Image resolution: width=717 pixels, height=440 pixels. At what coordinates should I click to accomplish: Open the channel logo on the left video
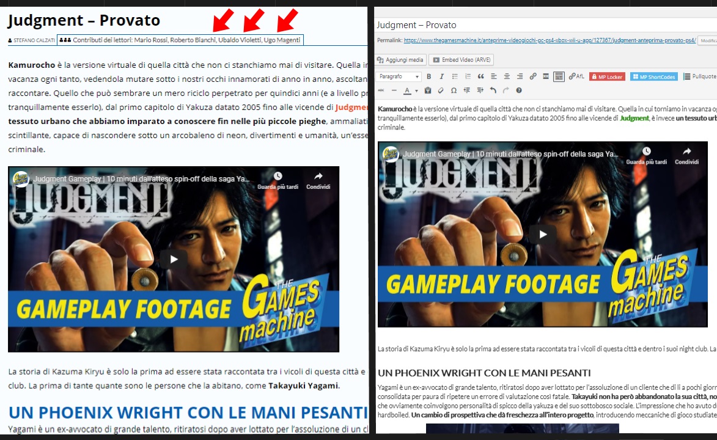[x=21, y=179]
